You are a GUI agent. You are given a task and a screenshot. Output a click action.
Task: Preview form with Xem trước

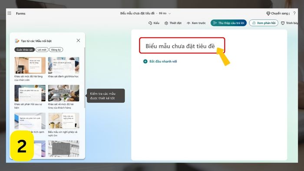click(196, 23)
